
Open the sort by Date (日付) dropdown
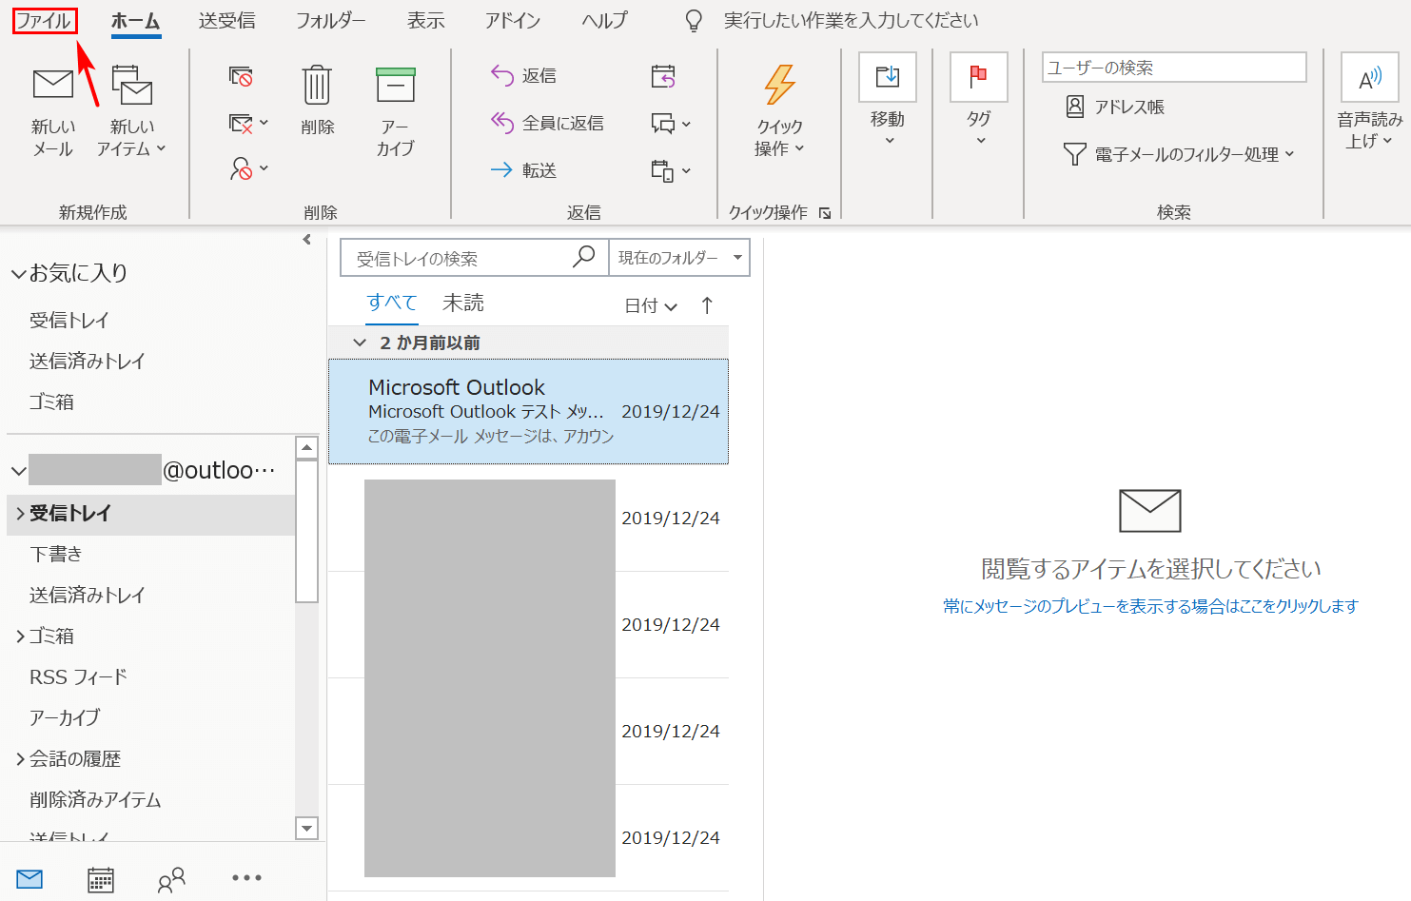click(x=651, y=305)
